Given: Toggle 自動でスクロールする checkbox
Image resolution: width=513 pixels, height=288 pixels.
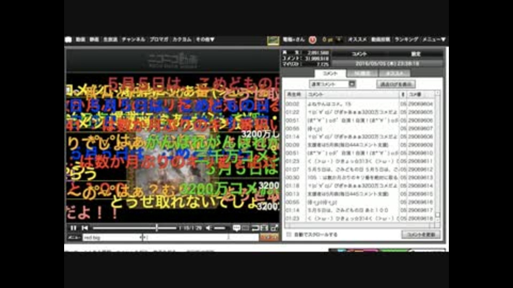Looking at the screenshot, I should (289, 235).
